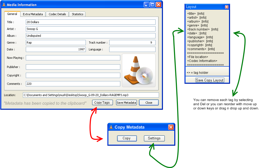259x168 pixels.
Task: Click the Save Copy Layout button
Action: click(x=209, y=80)
